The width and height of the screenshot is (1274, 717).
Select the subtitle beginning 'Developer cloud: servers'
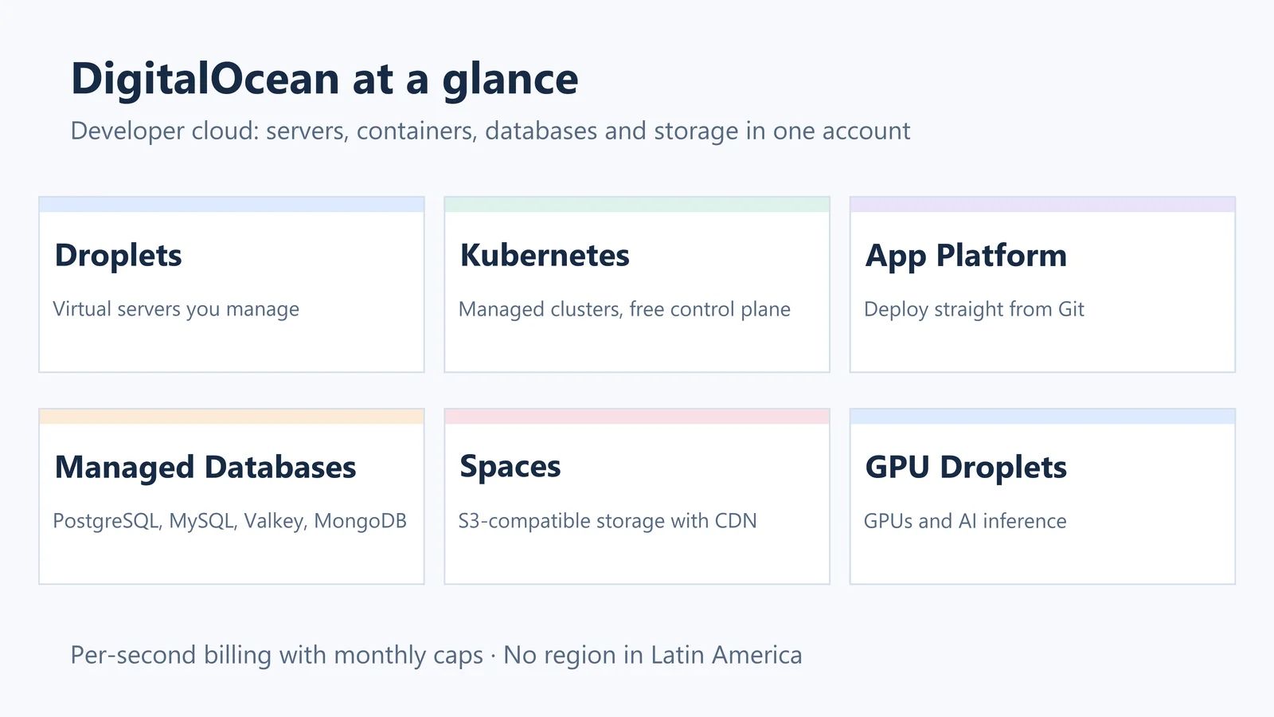pos(490,131)
